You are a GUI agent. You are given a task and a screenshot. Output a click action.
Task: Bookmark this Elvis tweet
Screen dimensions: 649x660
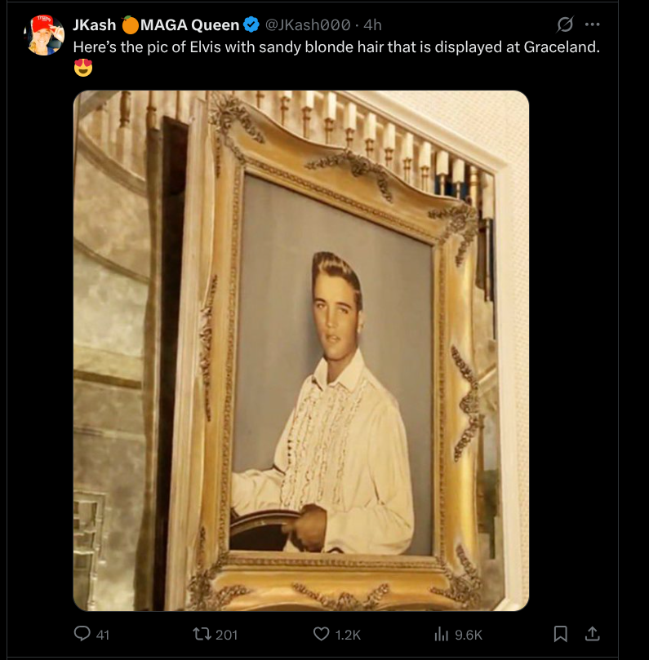click(x=561, y=633)
